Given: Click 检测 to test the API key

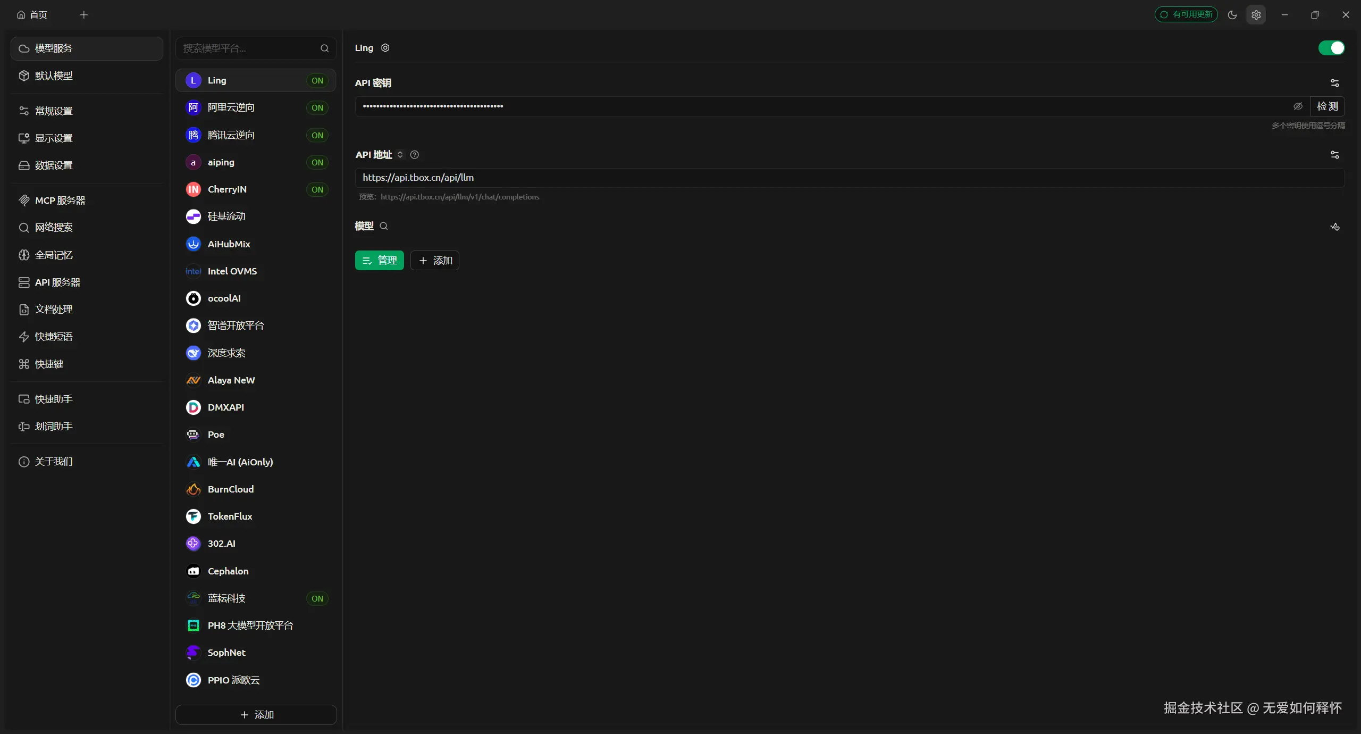Looking at the screenshot, I should pos(1327,106).
